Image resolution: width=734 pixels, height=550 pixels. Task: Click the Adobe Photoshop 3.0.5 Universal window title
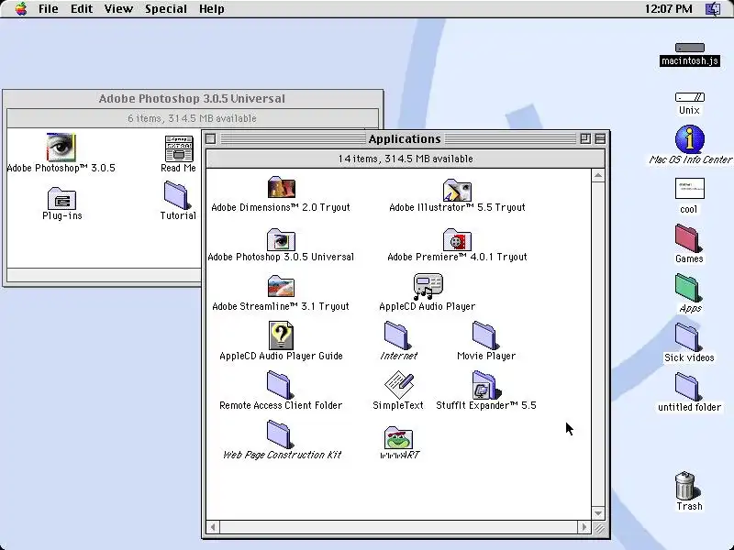click(x=192, y=99)
